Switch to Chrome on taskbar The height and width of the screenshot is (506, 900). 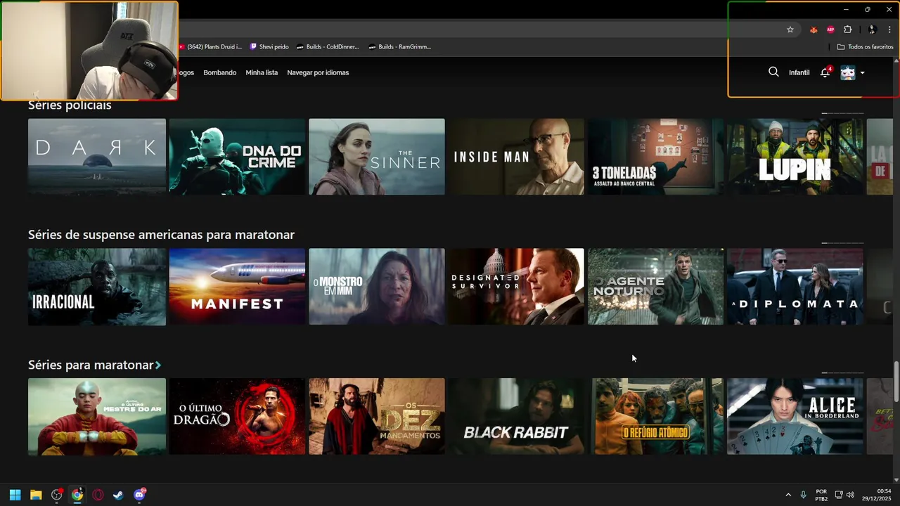click(77, 495)
